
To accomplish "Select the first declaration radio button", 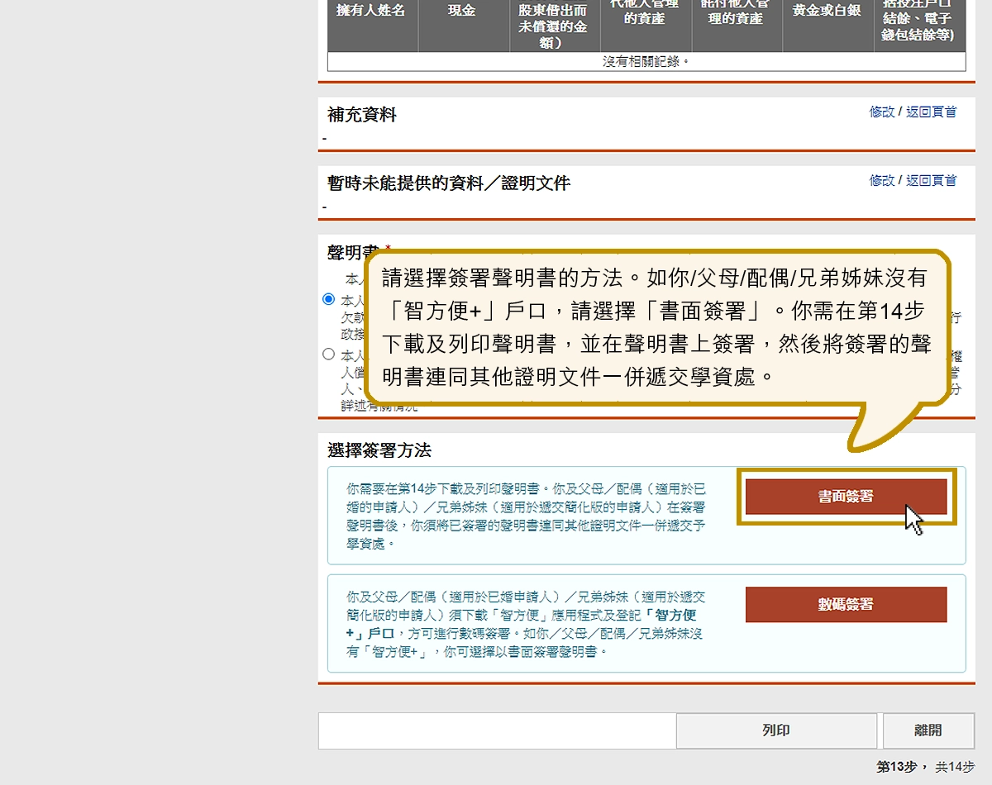I will click(328, 299).
